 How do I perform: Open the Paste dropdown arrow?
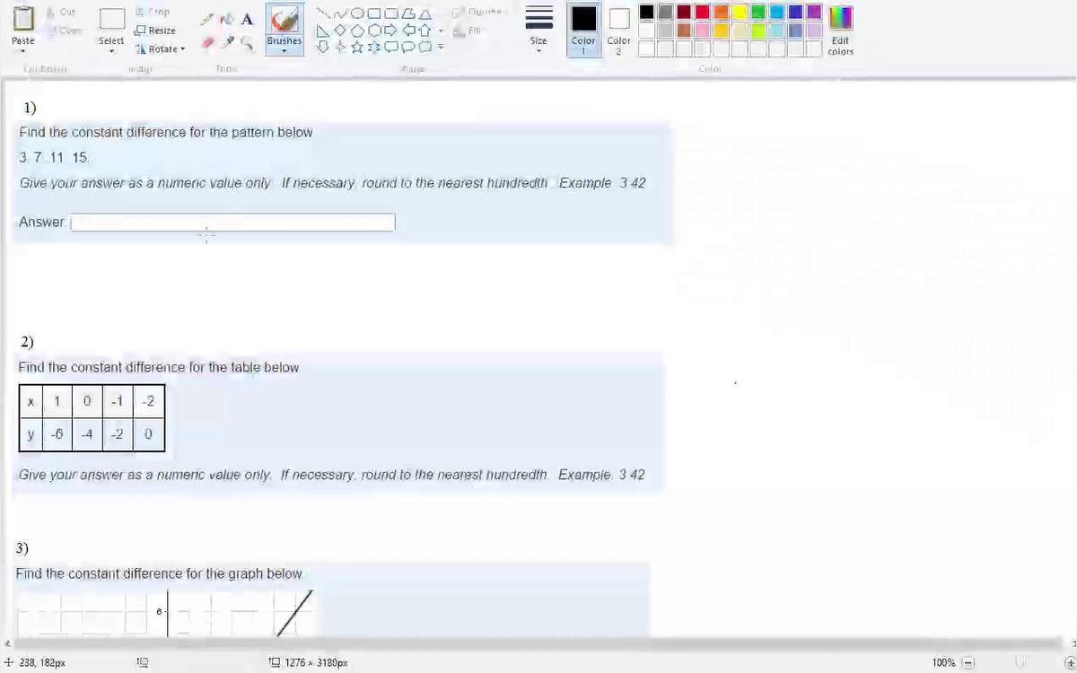click(x=23, y=50)
